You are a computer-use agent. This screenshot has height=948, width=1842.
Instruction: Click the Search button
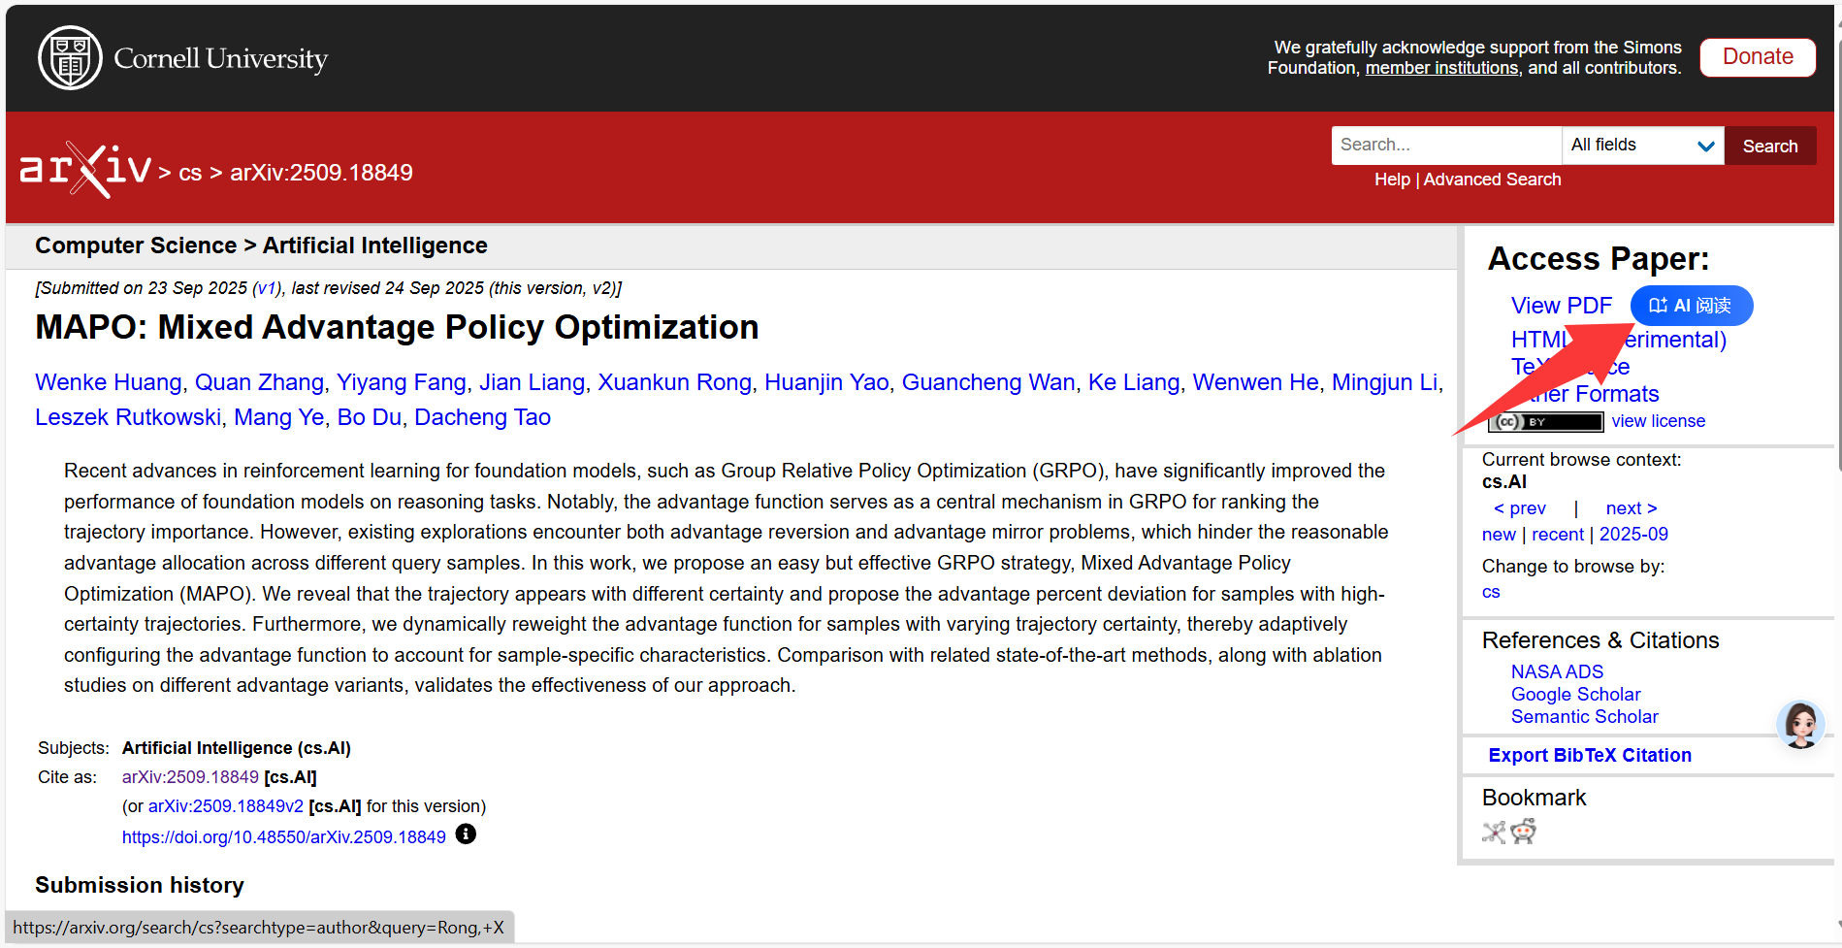(x=1770, y=146)
